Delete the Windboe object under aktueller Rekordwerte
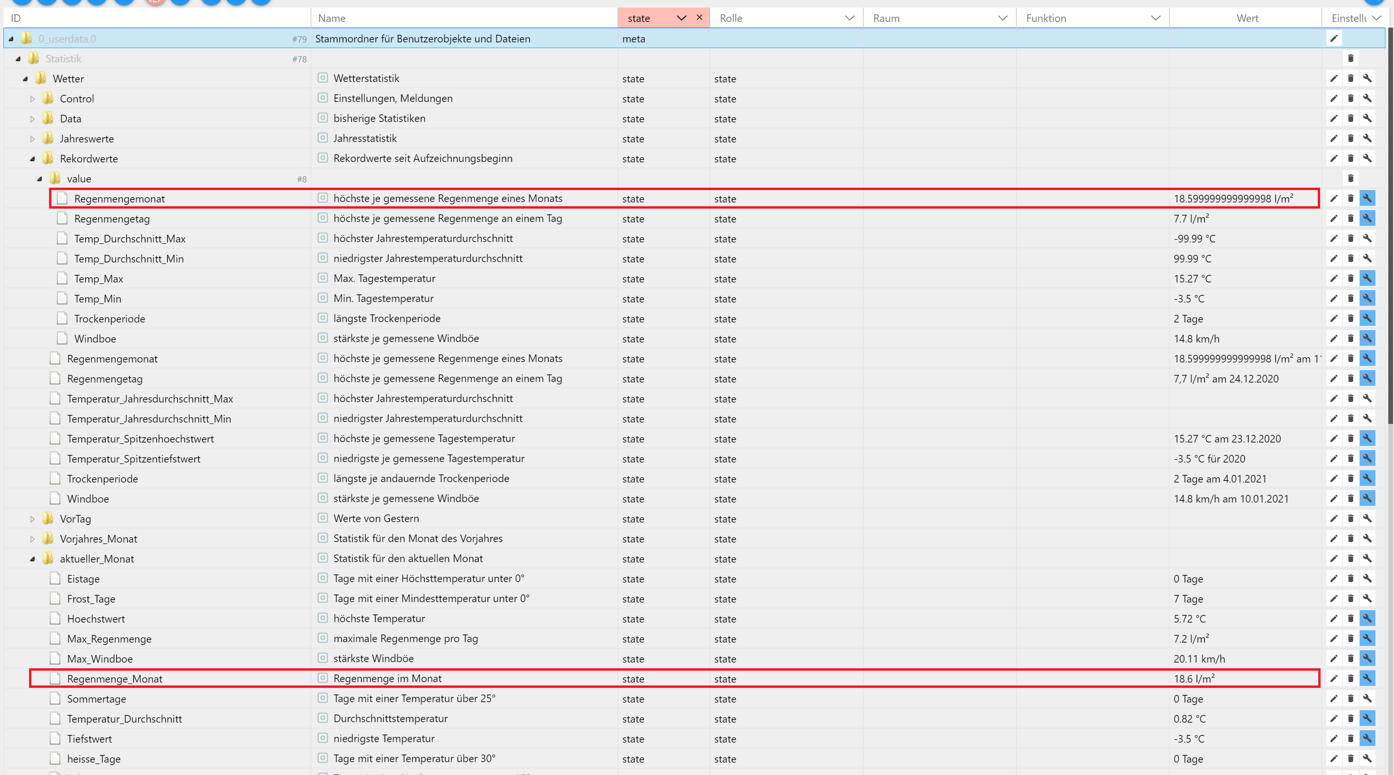This screenshot has width=1394, height=775. [1350, 499]
